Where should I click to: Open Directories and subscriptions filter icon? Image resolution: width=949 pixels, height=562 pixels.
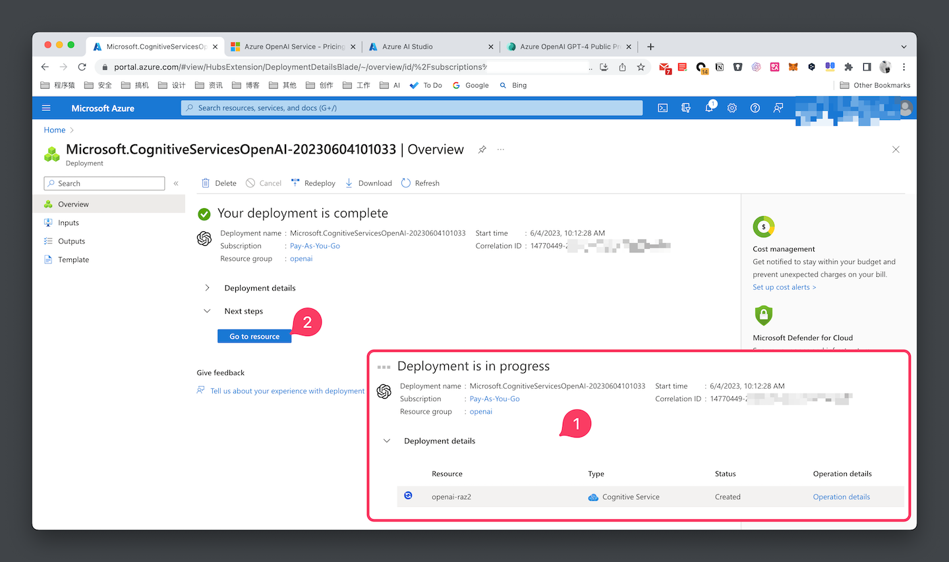tap(686, 108)
